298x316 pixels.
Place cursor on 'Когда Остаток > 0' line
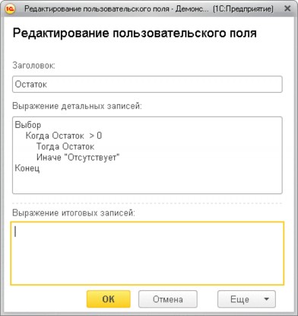click(x=64, y=136)
